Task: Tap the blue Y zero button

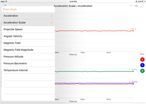Action: pos(142,65)
